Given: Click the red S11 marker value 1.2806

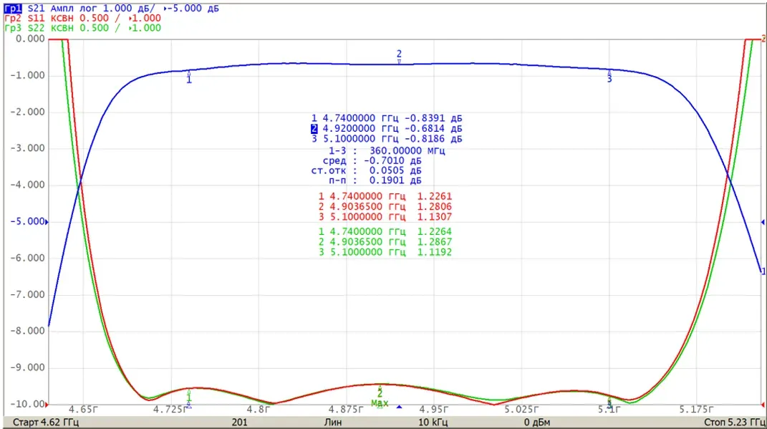Looking at the screenshot, I should 435,206.
